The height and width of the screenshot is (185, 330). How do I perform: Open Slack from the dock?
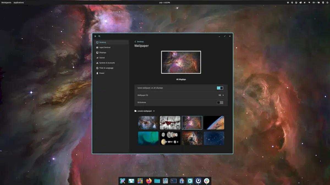(207, 181)
